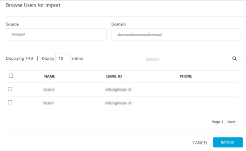Click the Displaying 1-10 label
The width and height of the screenshot is (246, 151).
[19, 59]
